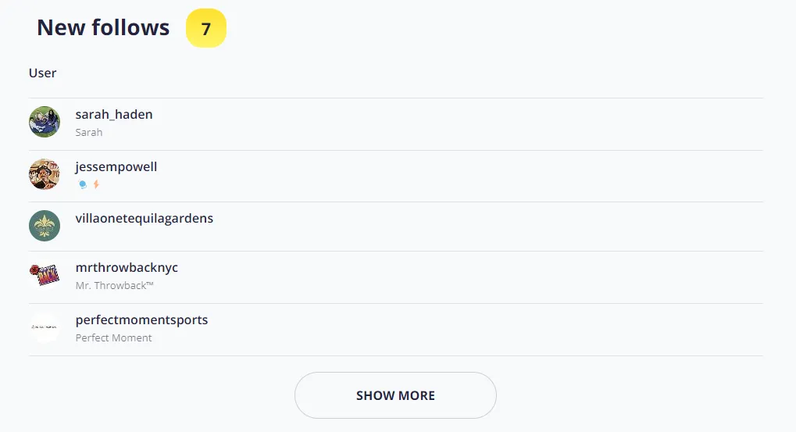The height and width of the screenshot is (432, 796).
Task: Click the orange lightning bolt emoji
Action: pyautogui.click(x=96, y=185)
